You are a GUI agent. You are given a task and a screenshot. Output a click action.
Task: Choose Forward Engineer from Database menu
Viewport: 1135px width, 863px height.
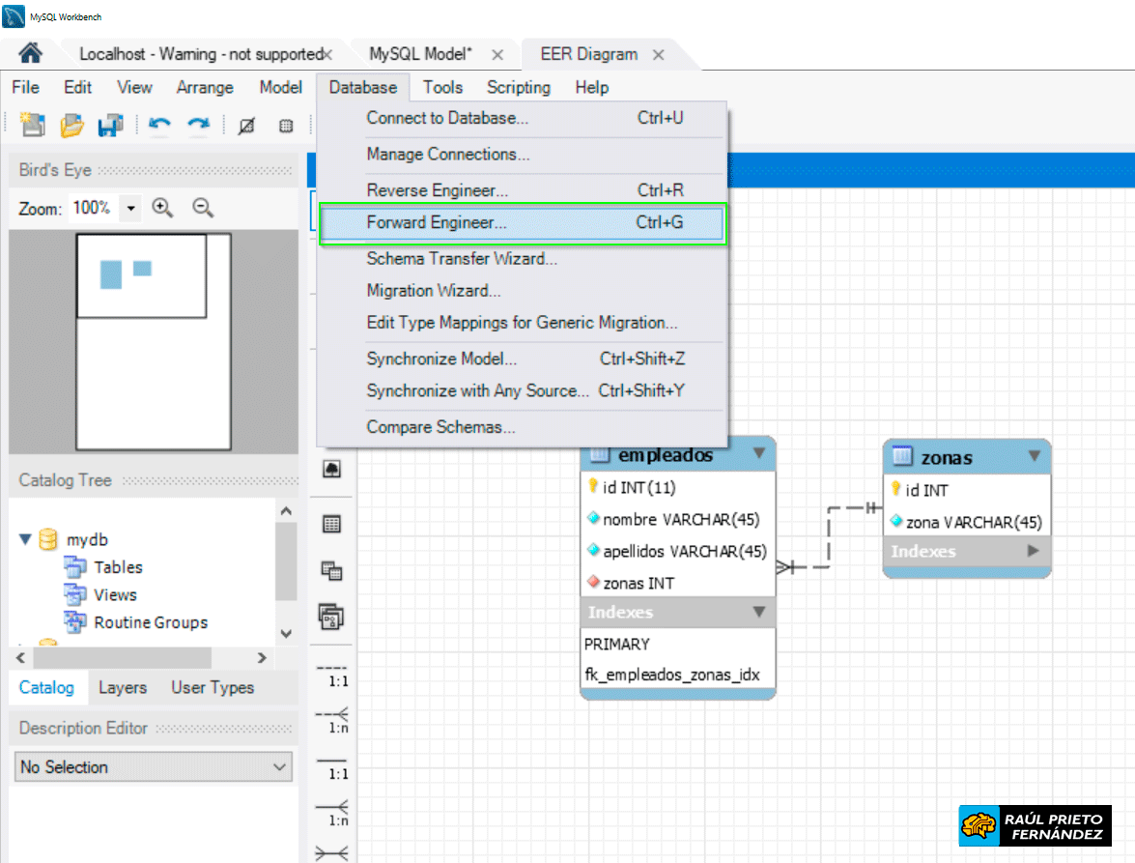[x=437, y=223]
